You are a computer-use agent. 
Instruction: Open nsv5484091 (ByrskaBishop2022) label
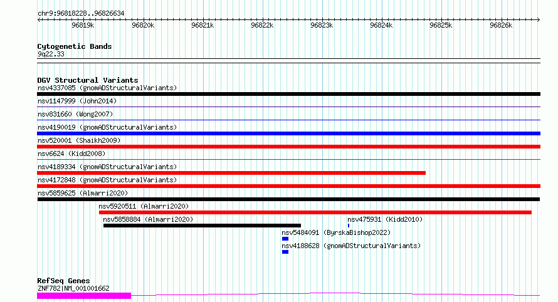pyautogui.click(x=336, y=232)
